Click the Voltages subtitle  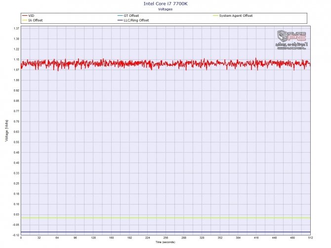(165, 9)
